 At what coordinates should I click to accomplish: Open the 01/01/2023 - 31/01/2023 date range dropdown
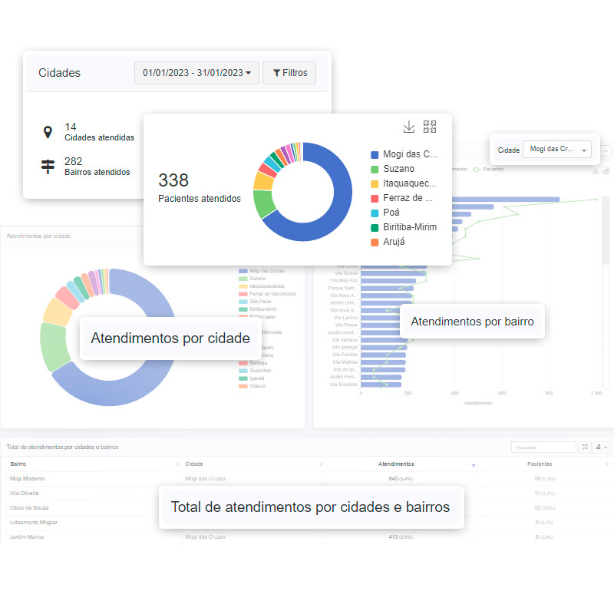(x=196, y=73)
